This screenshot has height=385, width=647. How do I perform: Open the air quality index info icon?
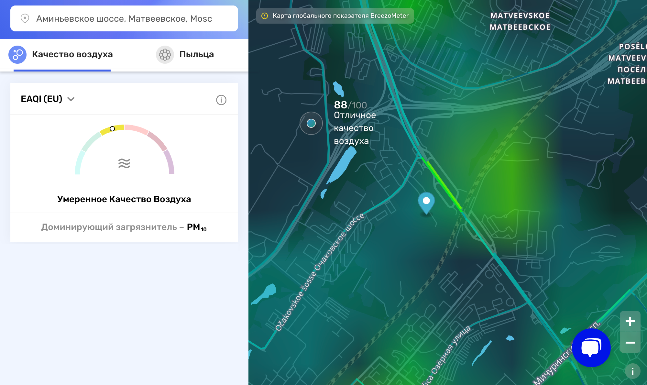click(221, 100)
